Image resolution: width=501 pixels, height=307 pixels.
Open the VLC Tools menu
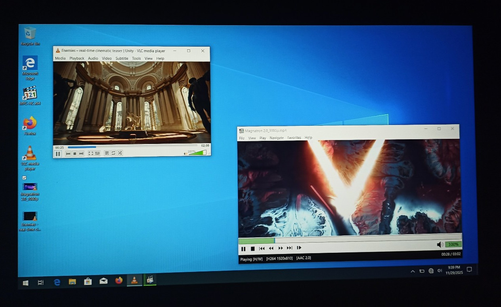[136, 59]
